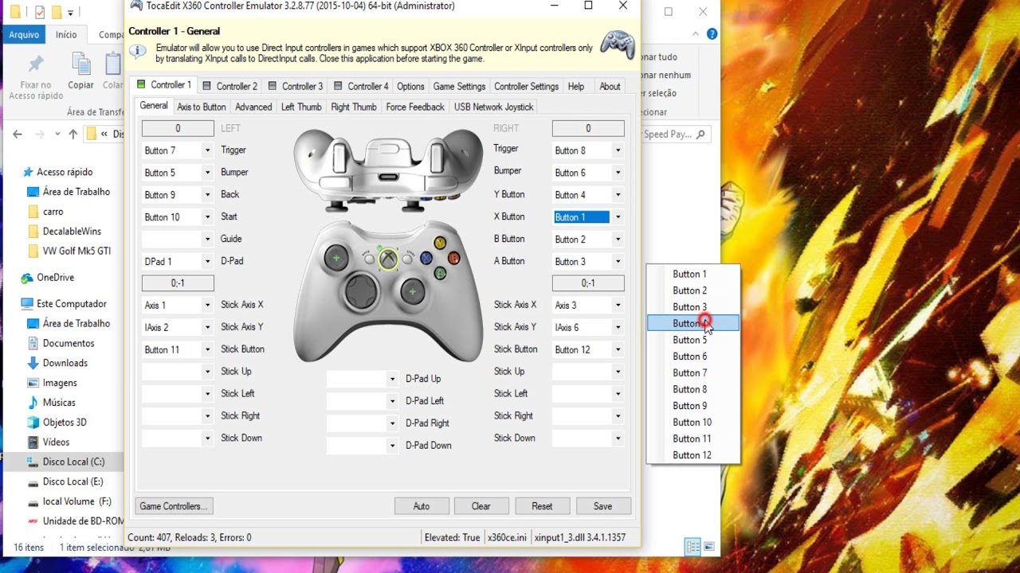Image resolution: width=1020 pixels, height=573 pixels.
Task: Click the Save button
Action: 602,506
